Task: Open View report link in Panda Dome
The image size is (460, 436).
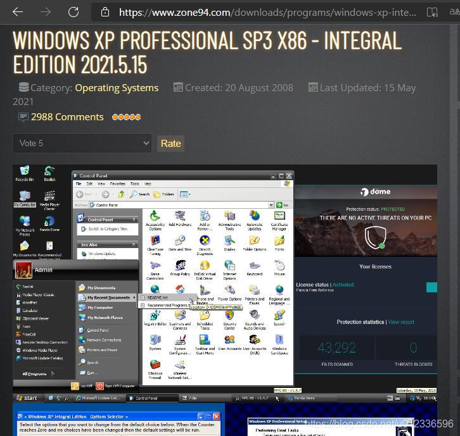Action: 401,322
